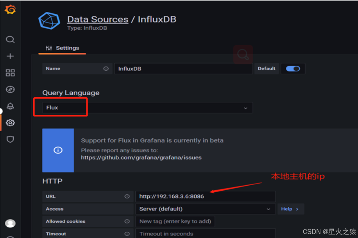Click the URL field info icon

tap(127, 197)
